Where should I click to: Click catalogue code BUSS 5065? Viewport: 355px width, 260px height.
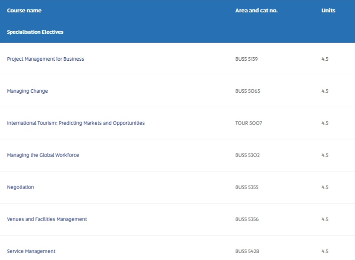click(247, 91)
